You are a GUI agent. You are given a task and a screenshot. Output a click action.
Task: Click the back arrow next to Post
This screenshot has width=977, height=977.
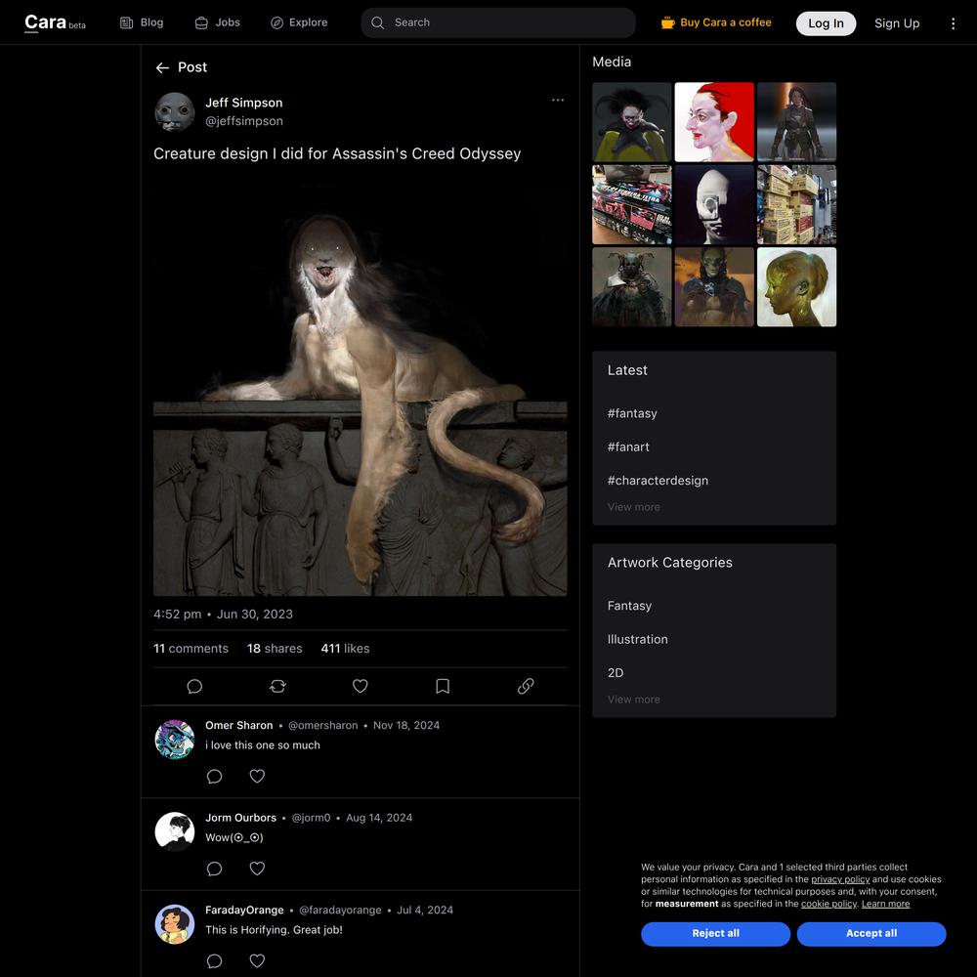162,67
